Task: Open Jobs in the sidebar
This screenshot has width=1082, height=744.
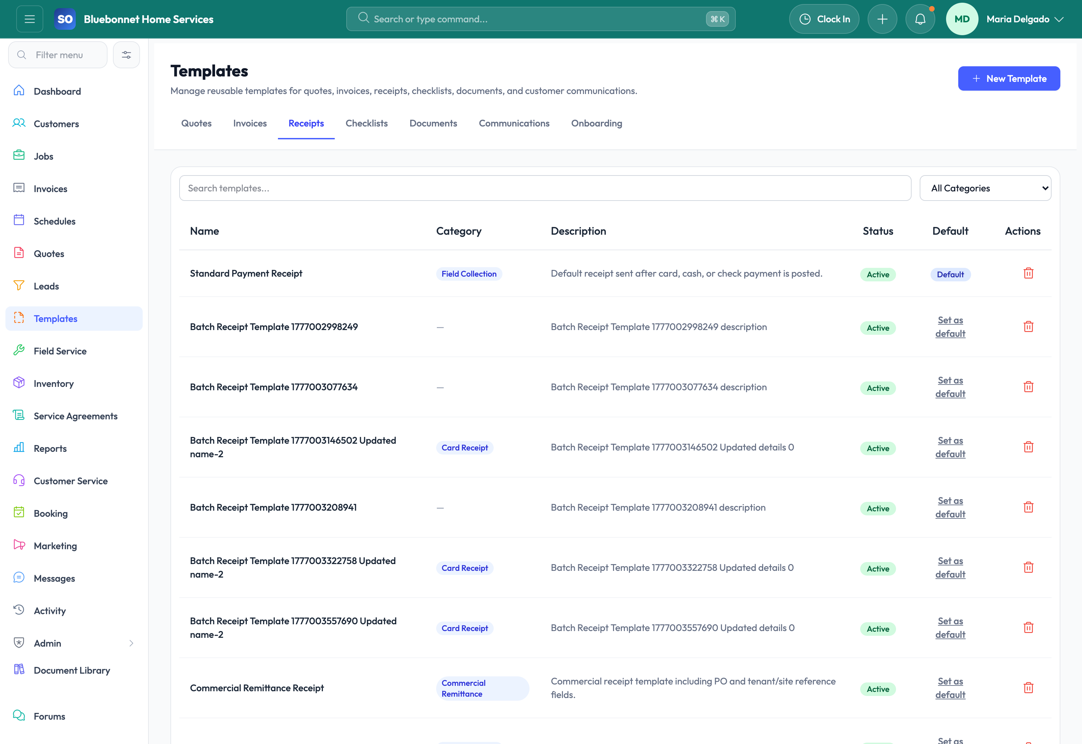Action: click(74, 156)
